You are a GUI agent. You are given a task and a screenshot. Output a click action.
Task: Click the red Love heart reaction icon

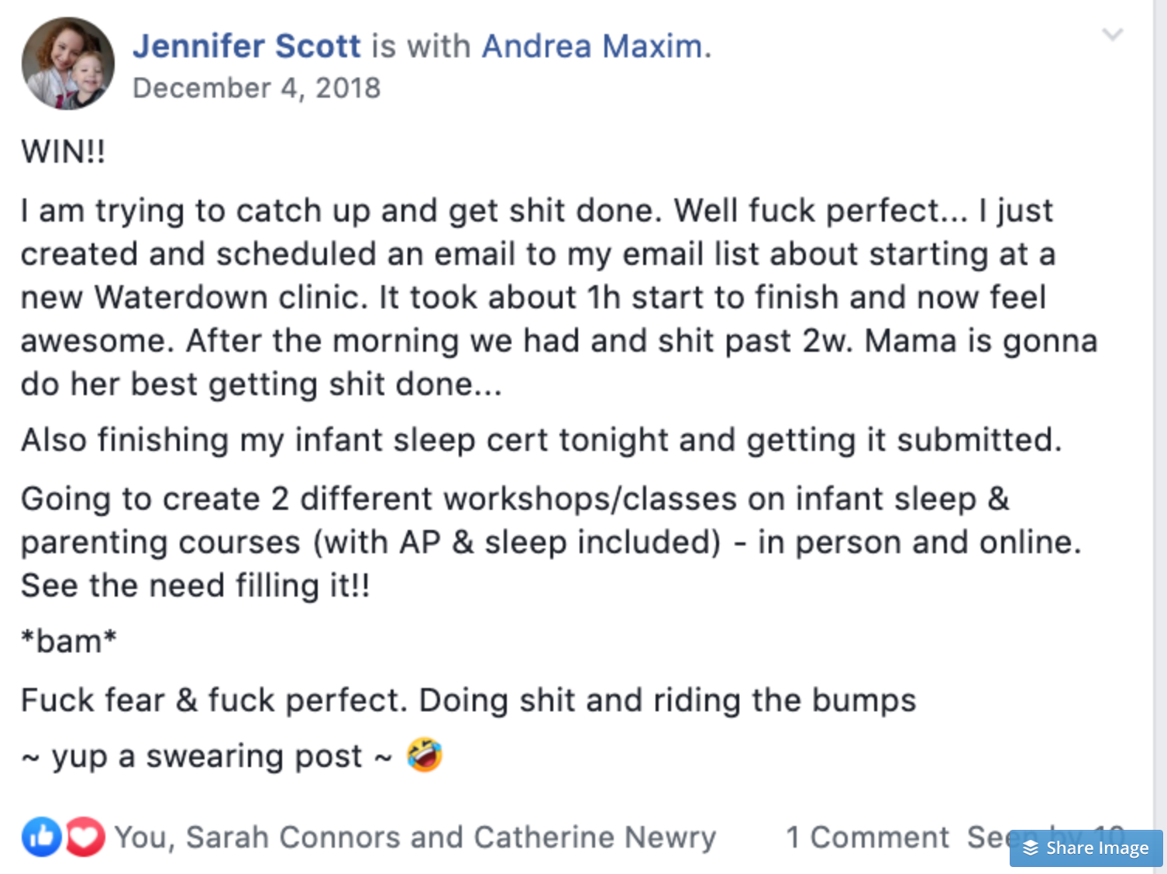click(x=85, y=837)
